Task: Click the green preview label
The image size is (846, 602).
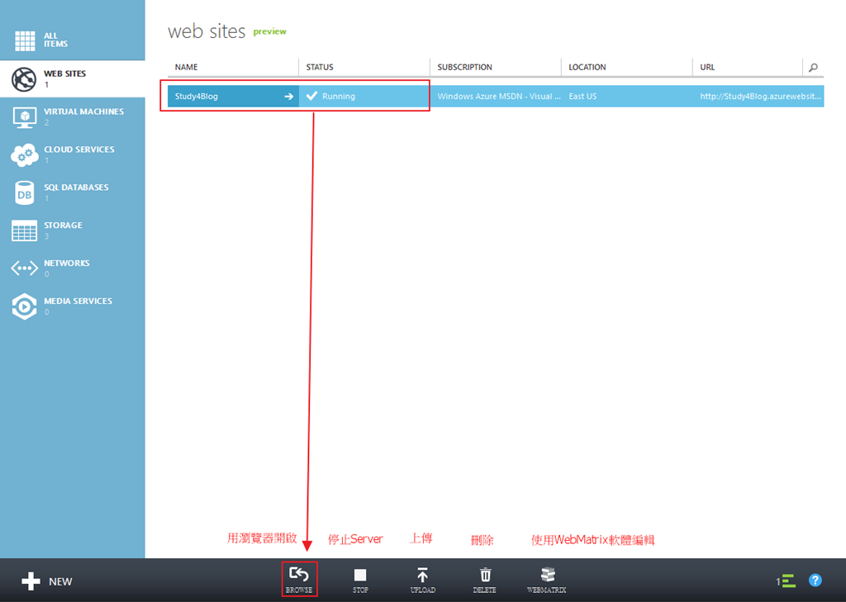Action: (270, 32)
